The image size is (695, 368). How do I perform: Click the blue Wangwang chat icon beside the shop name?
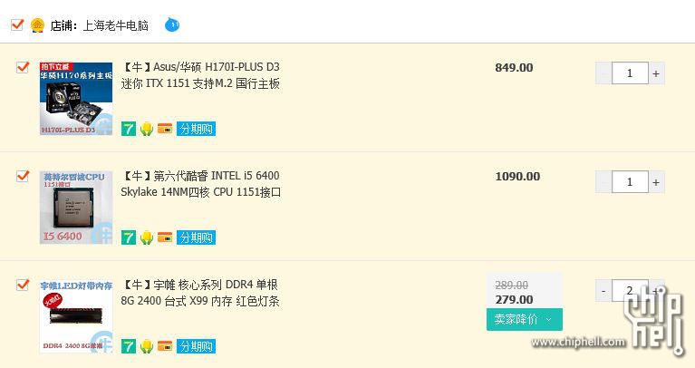tap(172, 24)
